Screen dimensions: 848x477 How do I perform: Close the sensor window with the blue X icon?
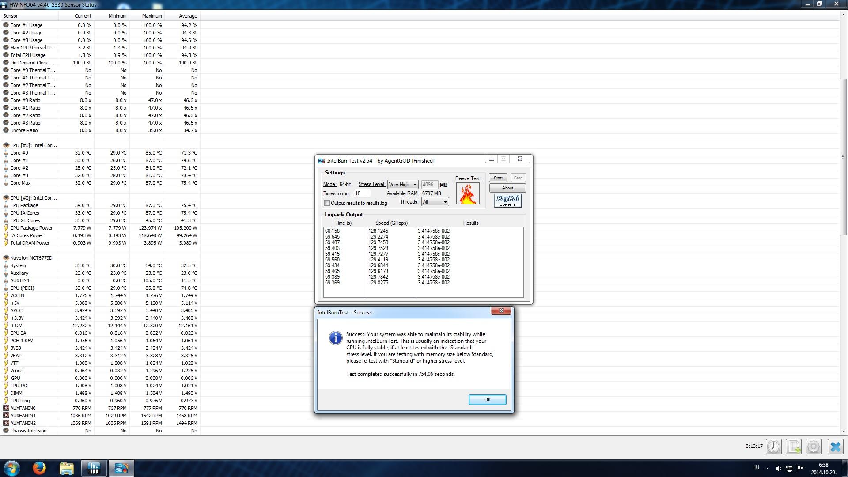[835, 447]
